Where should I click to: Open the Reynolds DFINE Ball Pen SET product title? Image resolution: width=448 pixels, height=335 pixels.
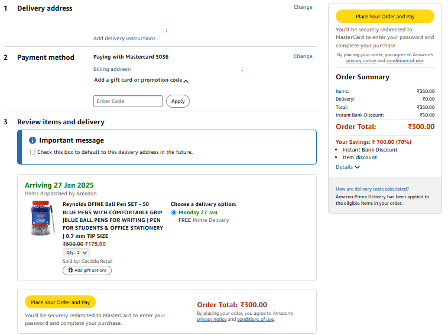(113, 220)
